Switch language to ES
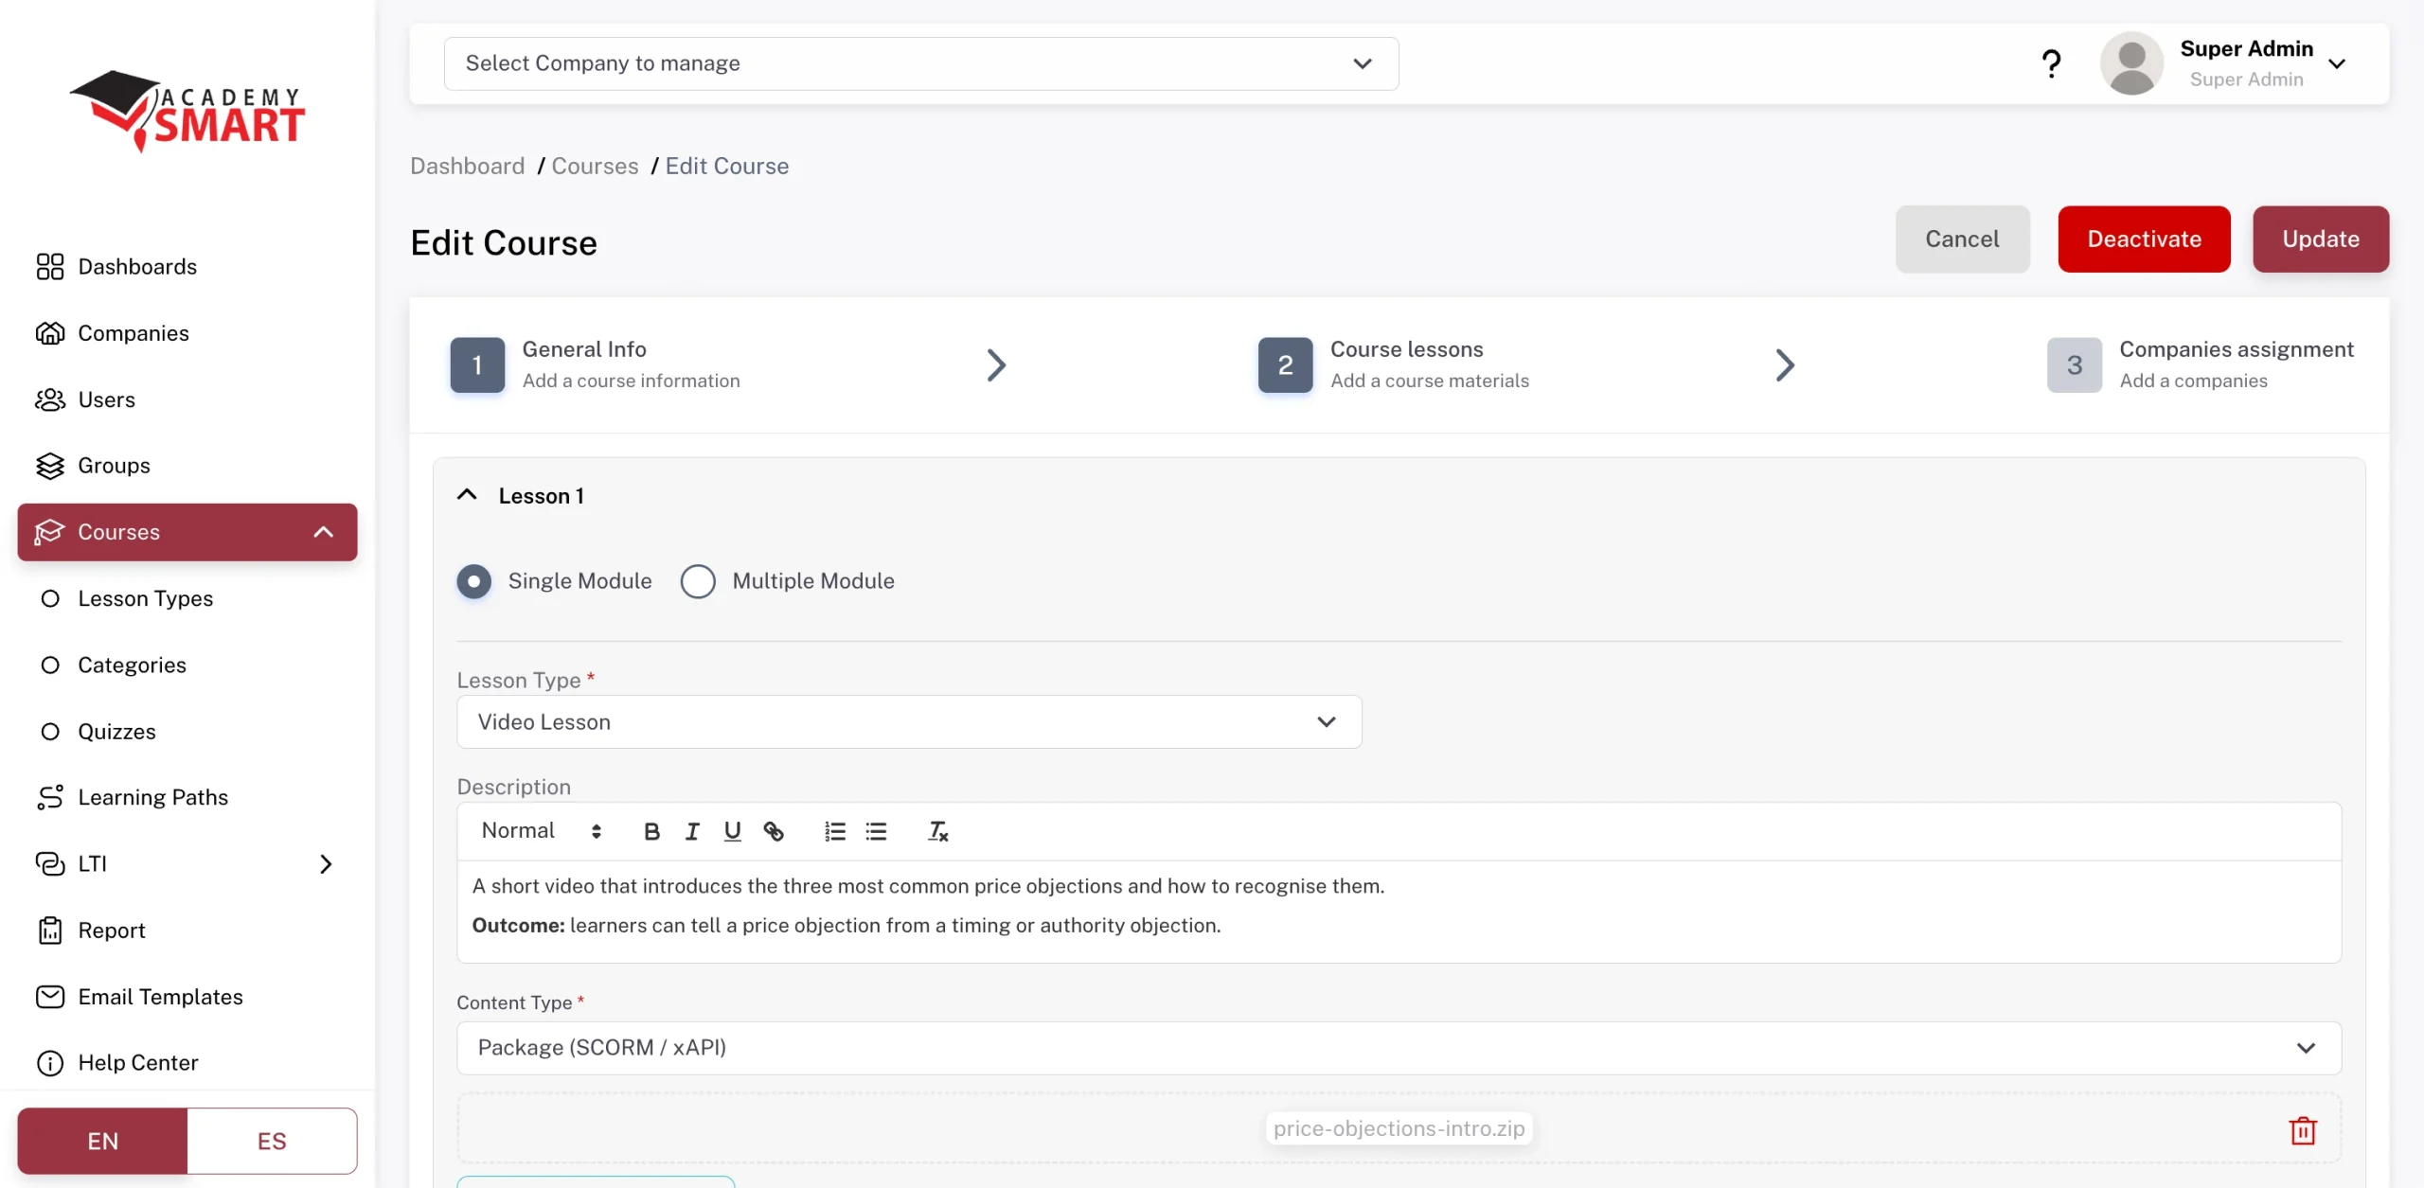 pyautogui.click(x=272, y=1142)
